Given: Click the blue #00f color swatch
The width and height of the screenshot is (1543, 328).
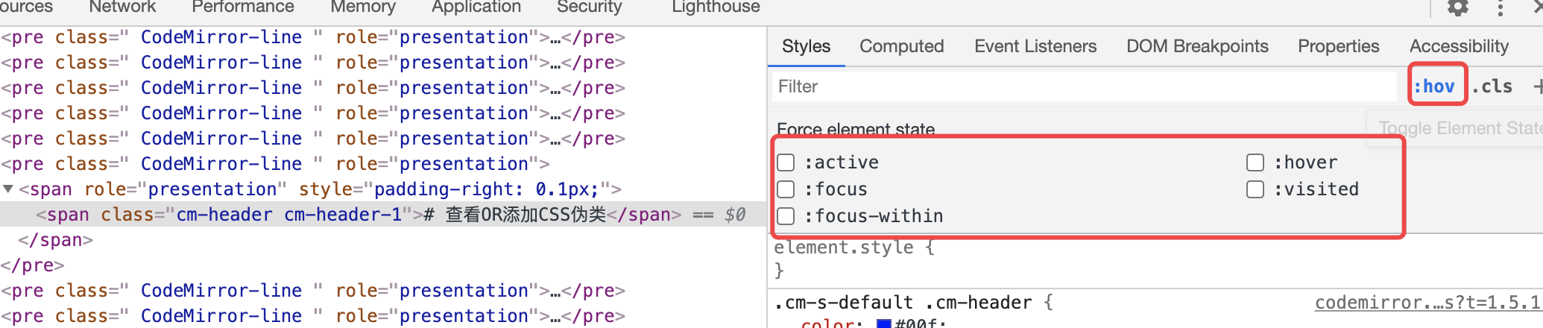Looking at the screenshot, I should click(x=884, y=324).
